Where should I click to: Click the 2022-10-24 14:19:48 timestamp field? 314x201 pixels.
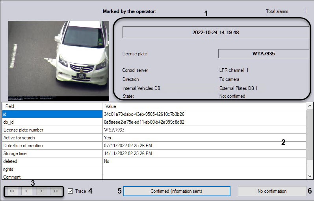[216, 33]
